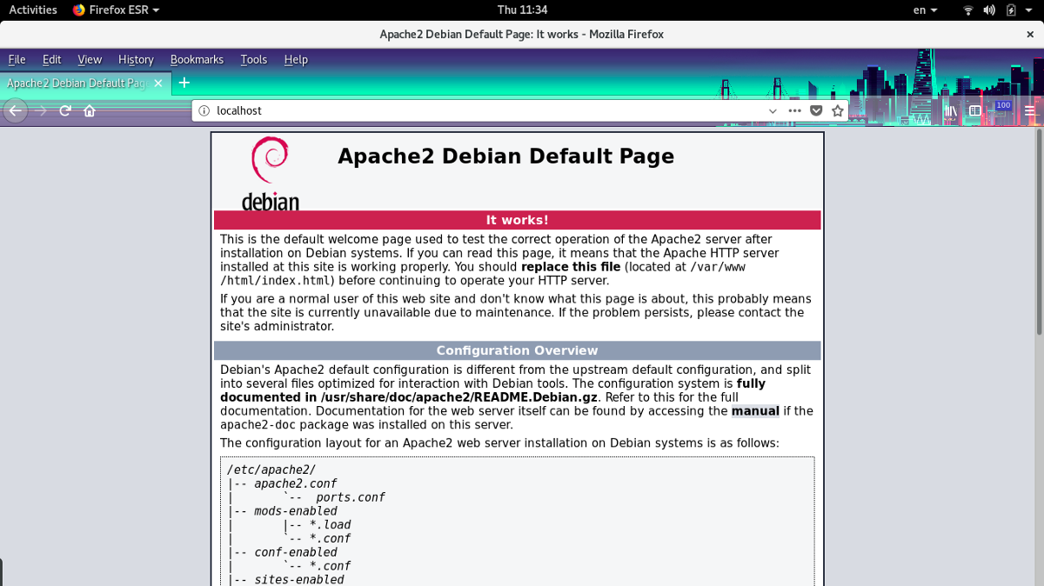Viewport: 1044px width, 586px height.
Task: Open the Help menu
Action: [296, 59]
